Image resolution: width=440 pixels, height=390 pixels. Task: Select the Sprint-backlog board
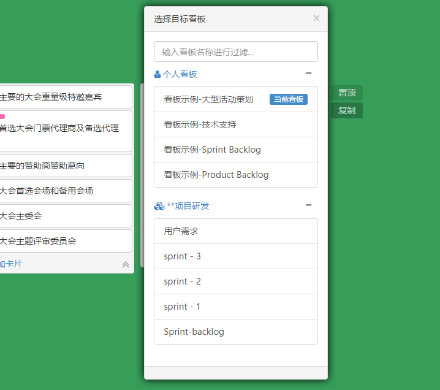(x=194, y=332)
